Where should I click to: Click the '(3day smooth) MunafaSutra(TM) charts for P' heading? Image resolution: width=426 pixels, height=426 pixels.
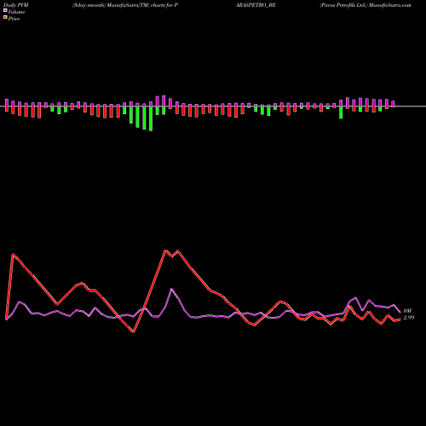[x=125, y=5]
